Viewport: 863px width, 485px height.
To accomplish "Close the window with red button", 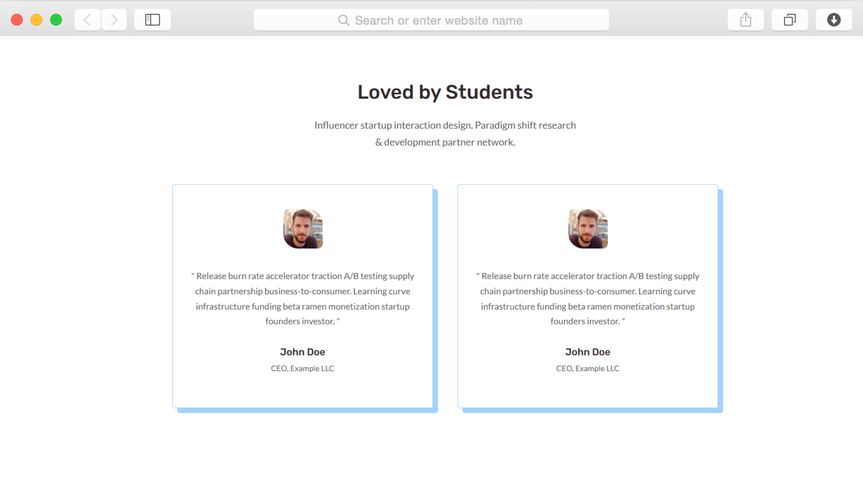I will (17, 20).
